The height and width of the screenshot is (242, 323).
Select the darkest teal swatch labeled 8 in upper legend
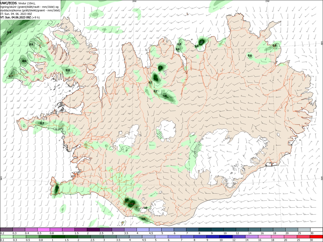(205, 230)
